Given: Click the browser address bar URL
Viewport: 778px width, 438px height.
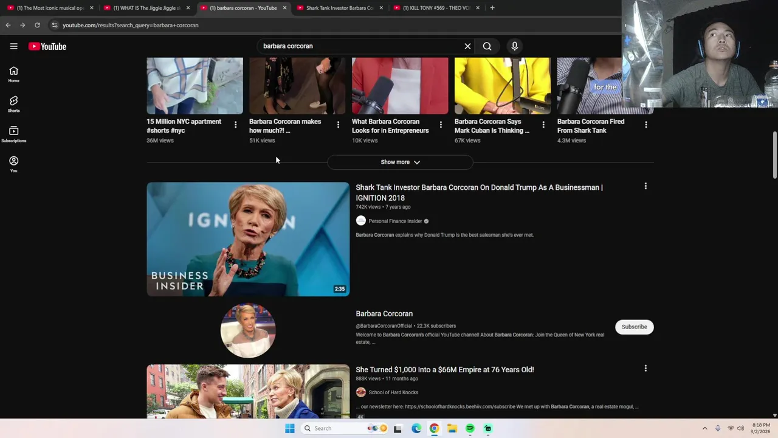Looking at the screenshot, I should [130, 25].
